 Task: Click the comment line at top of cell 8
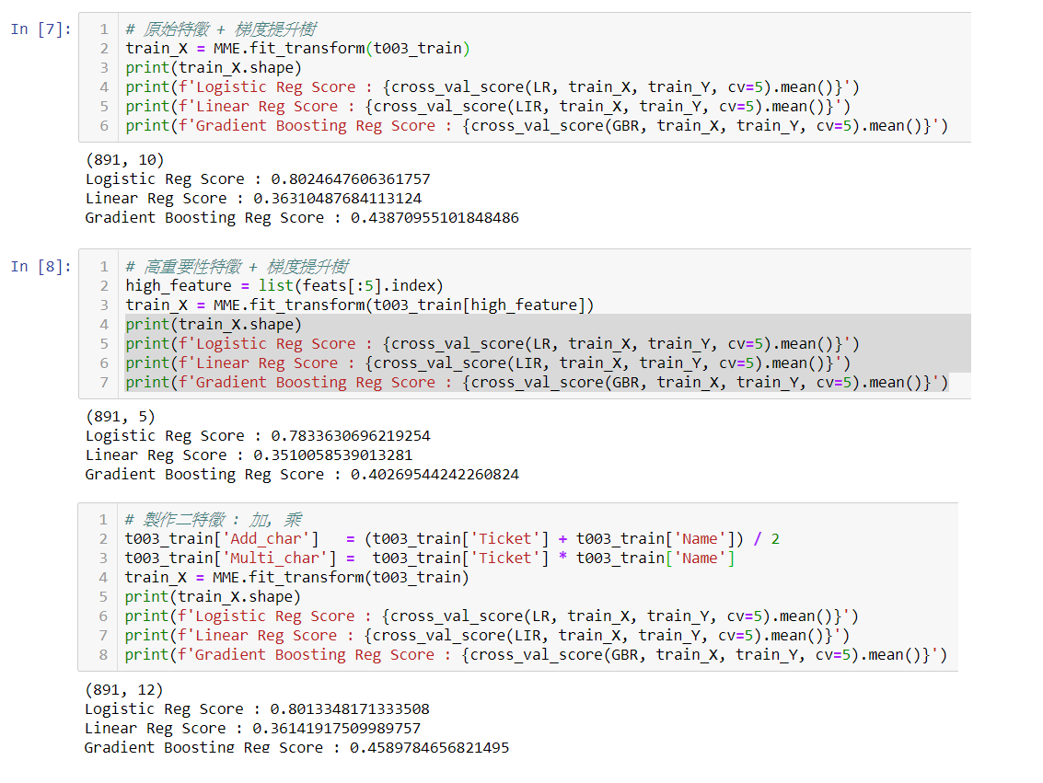point(237,267)
